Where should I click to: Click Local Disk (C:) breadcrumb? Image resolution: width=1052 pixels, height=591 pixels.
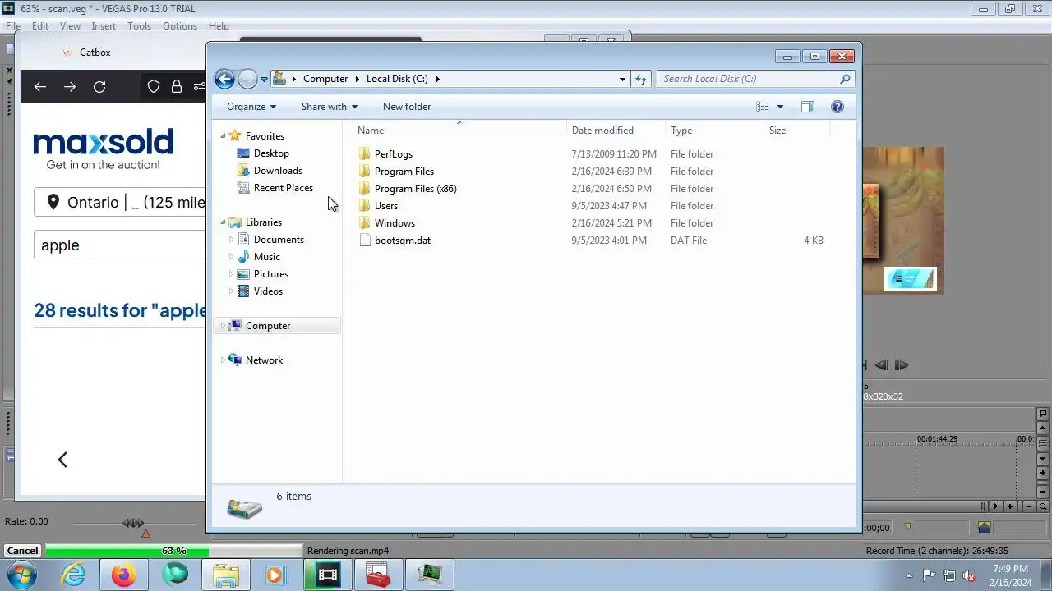pos(397,79)
